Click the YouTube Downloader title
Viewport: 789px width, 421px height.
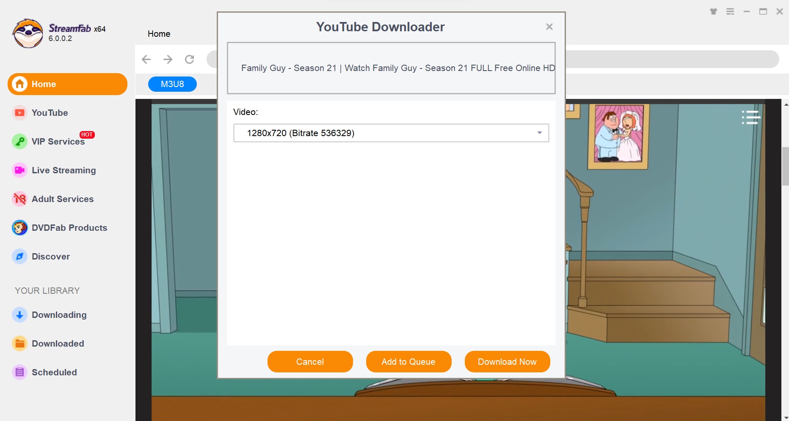pyautogui.click(x=380, y=27)
